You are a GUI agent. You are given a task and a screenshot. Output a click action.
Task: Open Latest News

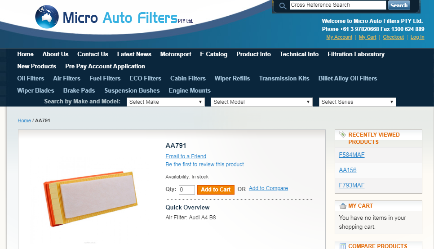click(x=134, y=54)
